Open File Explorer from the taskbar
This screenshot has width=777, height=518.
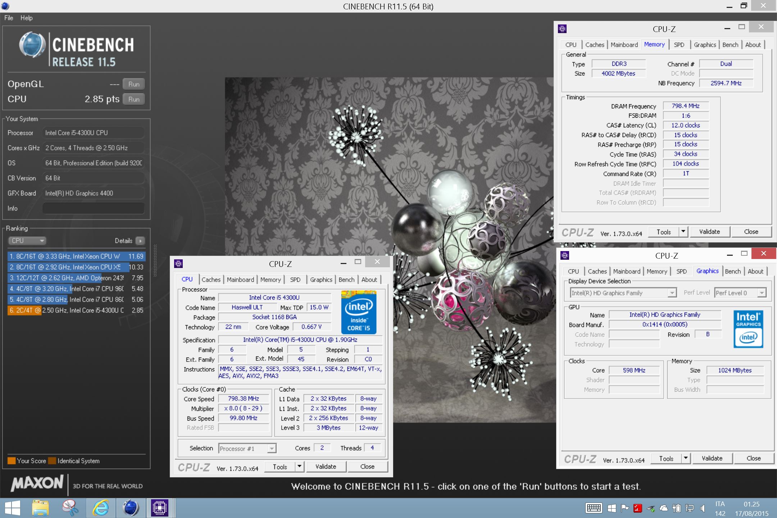[x=40, y=508]
